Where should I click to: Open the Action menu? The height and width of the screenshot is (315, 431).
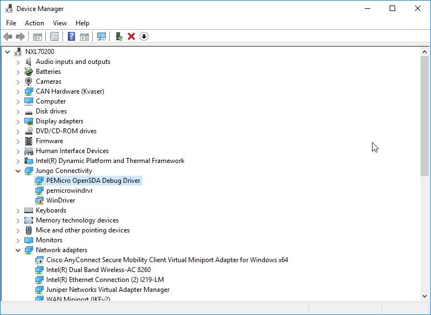click(x=34, y=23)
